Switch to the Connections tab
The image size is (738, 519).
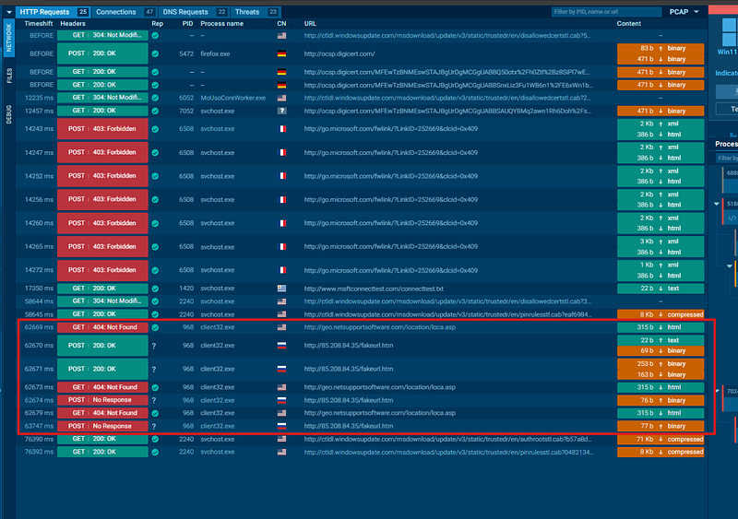pyautogui.click(x=125, y=12)
